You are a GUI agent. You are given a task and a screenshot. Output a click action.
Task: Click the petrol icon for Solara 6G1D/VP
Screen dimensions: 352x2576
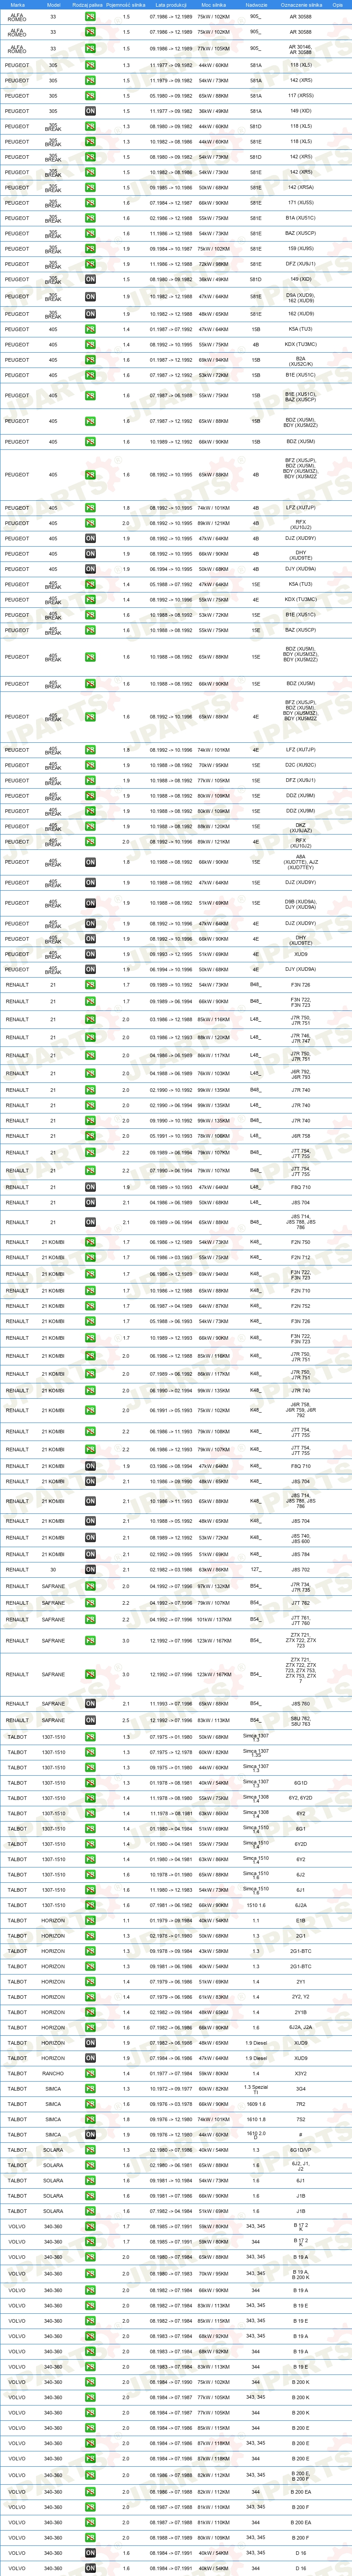pos(90,2150)
